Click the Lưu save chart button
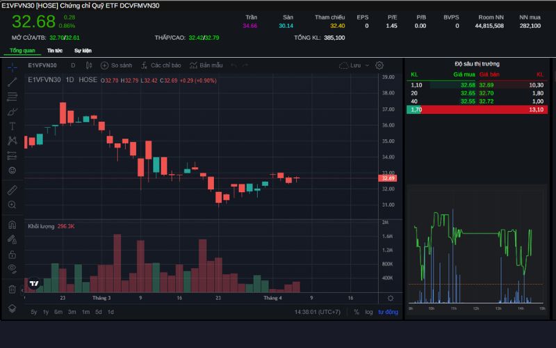 click(350, 65)
